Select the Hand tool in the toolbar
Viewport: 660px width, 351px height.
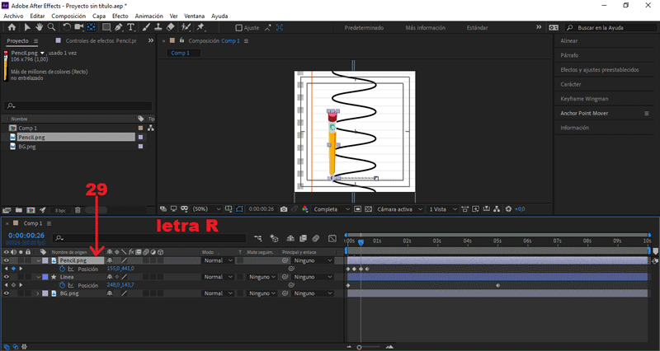pos(37,27)
